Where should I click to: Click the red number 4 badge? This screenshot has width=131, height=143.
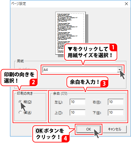(x=65, y=138)
